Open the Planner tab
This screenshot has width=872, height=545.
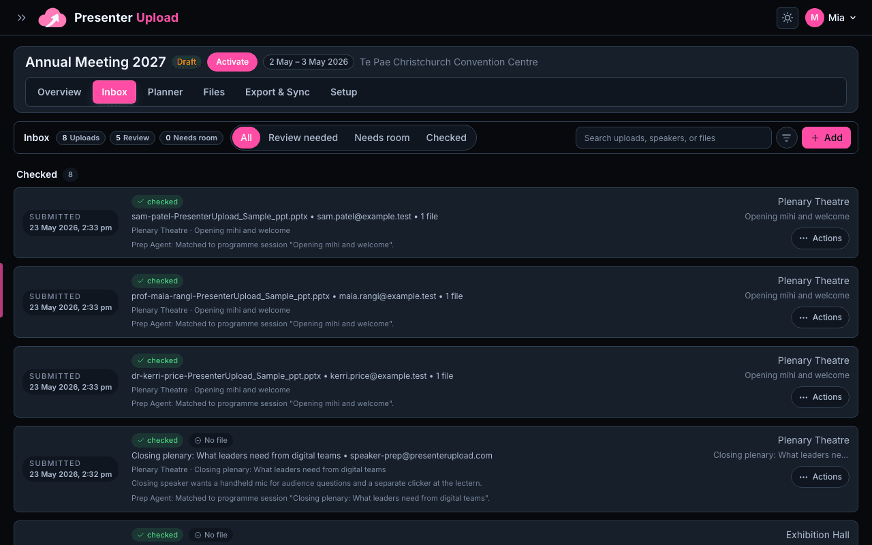click(x=166, y=92)
